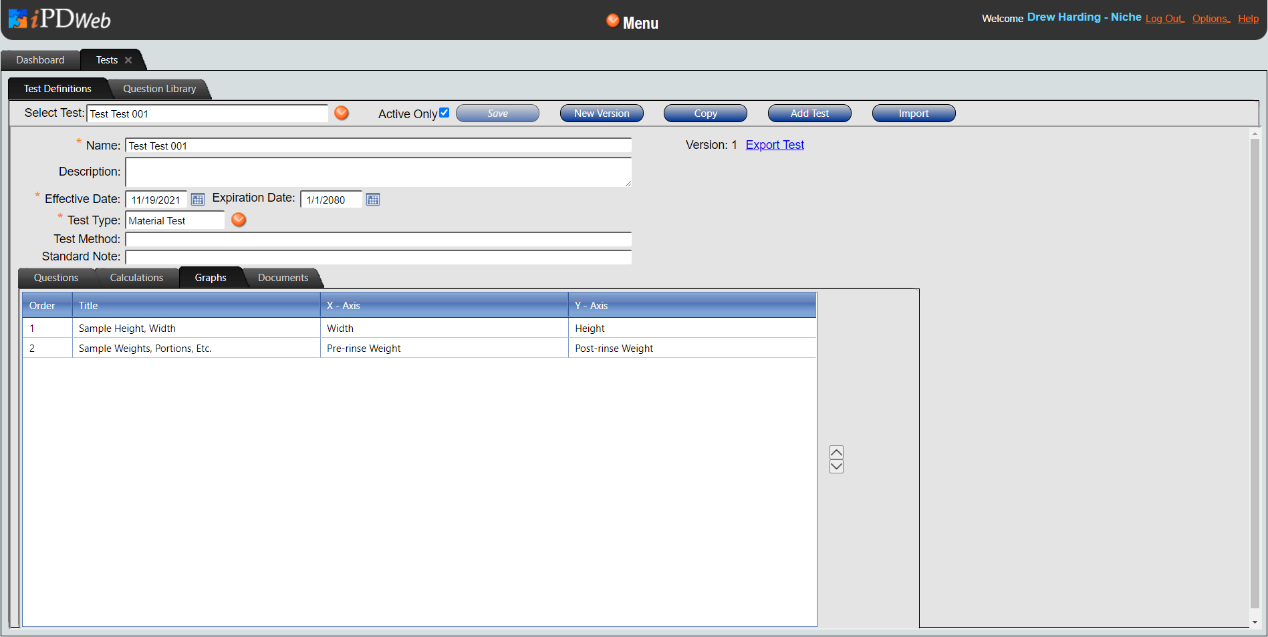Screen dimensions: 1268x637
Task: Close the Tests tab
Action: (128, 60)
